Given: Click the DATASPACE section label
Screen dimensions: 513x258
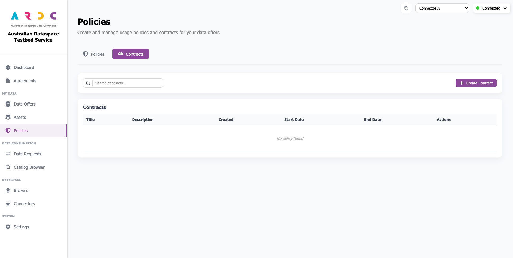Looking at the screenshot, I should (11, 180).
